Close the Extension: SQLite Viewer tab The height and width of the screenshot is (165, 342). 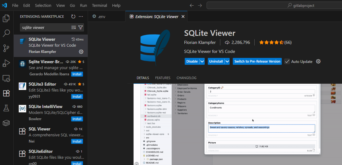coord(183,16)
